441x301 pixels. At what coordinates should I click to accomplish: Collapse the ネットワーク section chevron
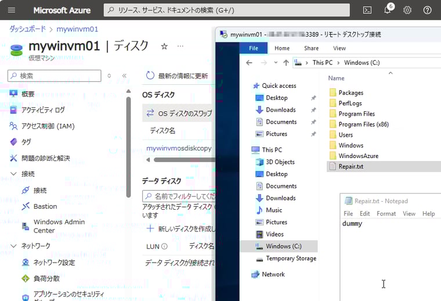[13, 246]
